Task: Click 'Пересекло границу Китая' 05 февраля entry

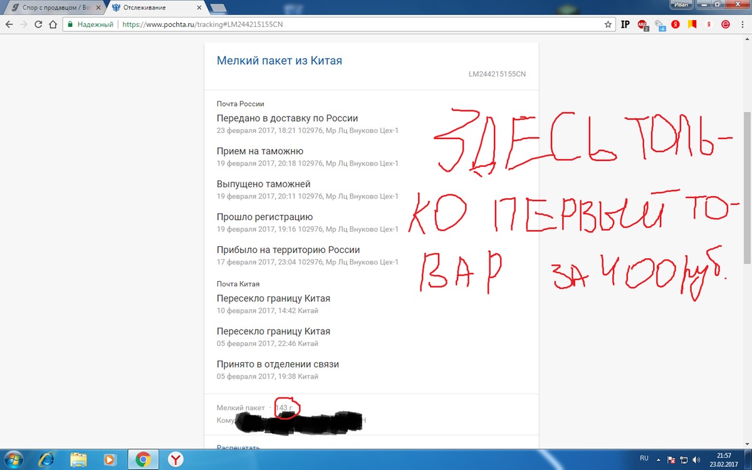Action: (273, 331)
